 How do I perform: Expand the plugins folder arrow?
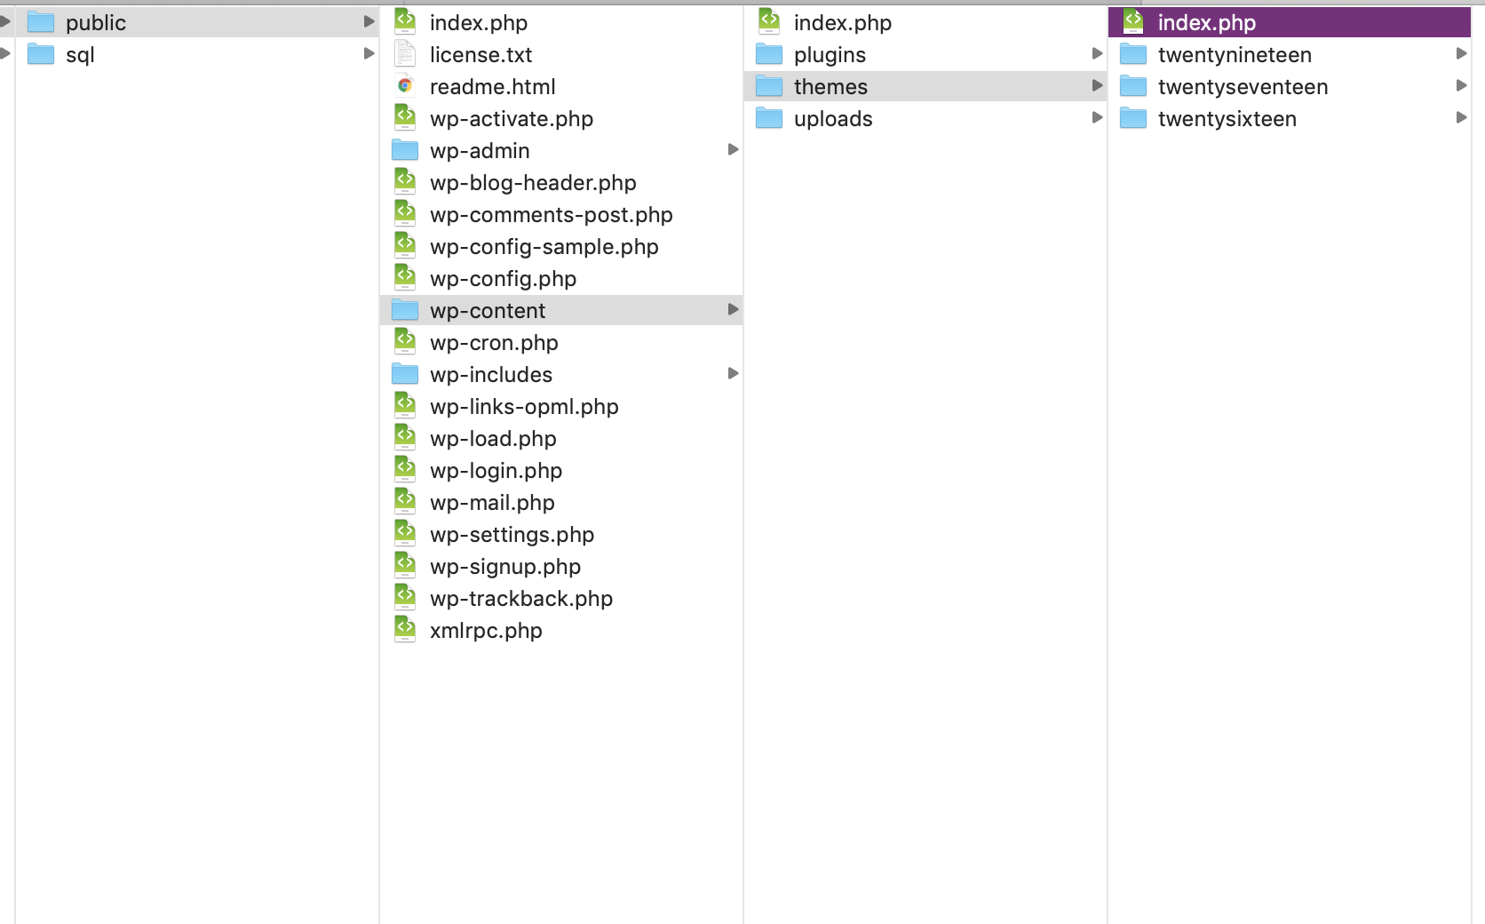(1098, 53)
